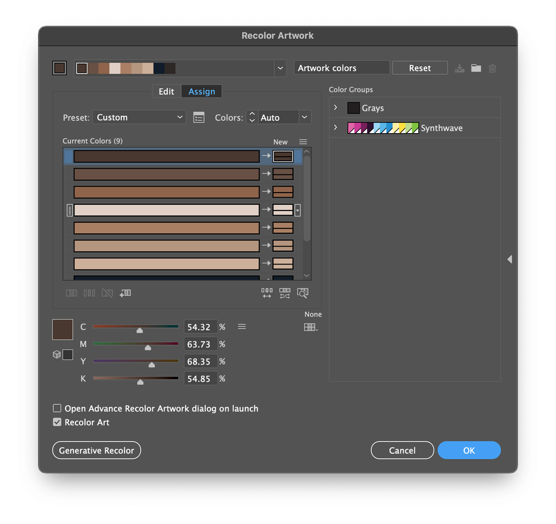Click the new color group folder icon
Viewport: 556px width, 524px height.
coord(476,68)
